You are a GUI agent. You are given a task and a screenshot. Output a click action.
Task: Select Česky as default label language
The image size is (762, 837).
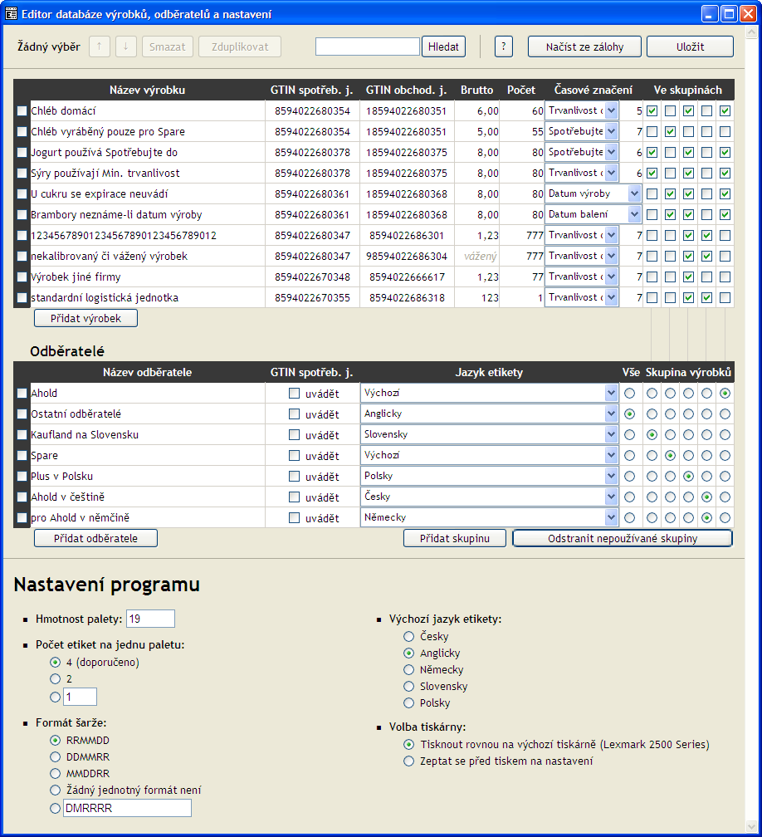[x=408, y=636]
